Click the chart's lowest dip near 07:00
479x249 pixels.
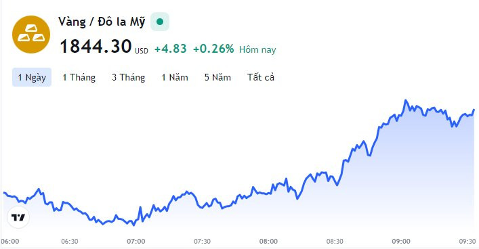point(133,225)
